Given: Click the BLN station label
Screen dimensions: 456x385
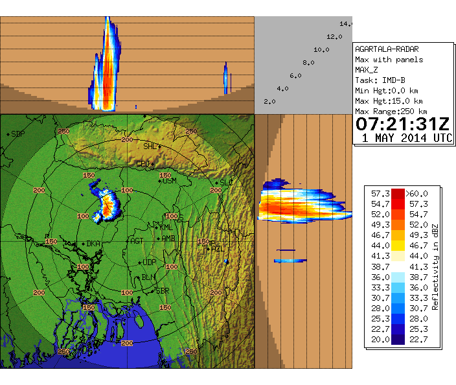Looking at the screenshot, I should pos(148,277).
